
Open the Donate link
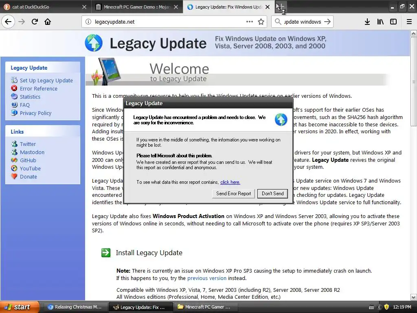click(29, 177)
